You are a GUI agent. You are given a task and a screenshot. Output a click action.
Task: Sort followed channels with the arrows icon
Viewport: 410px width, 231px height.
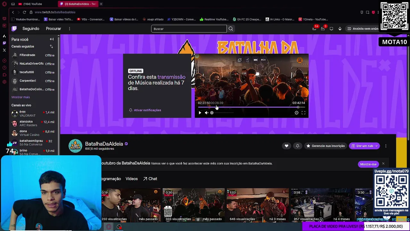click(x=51, y=47)
